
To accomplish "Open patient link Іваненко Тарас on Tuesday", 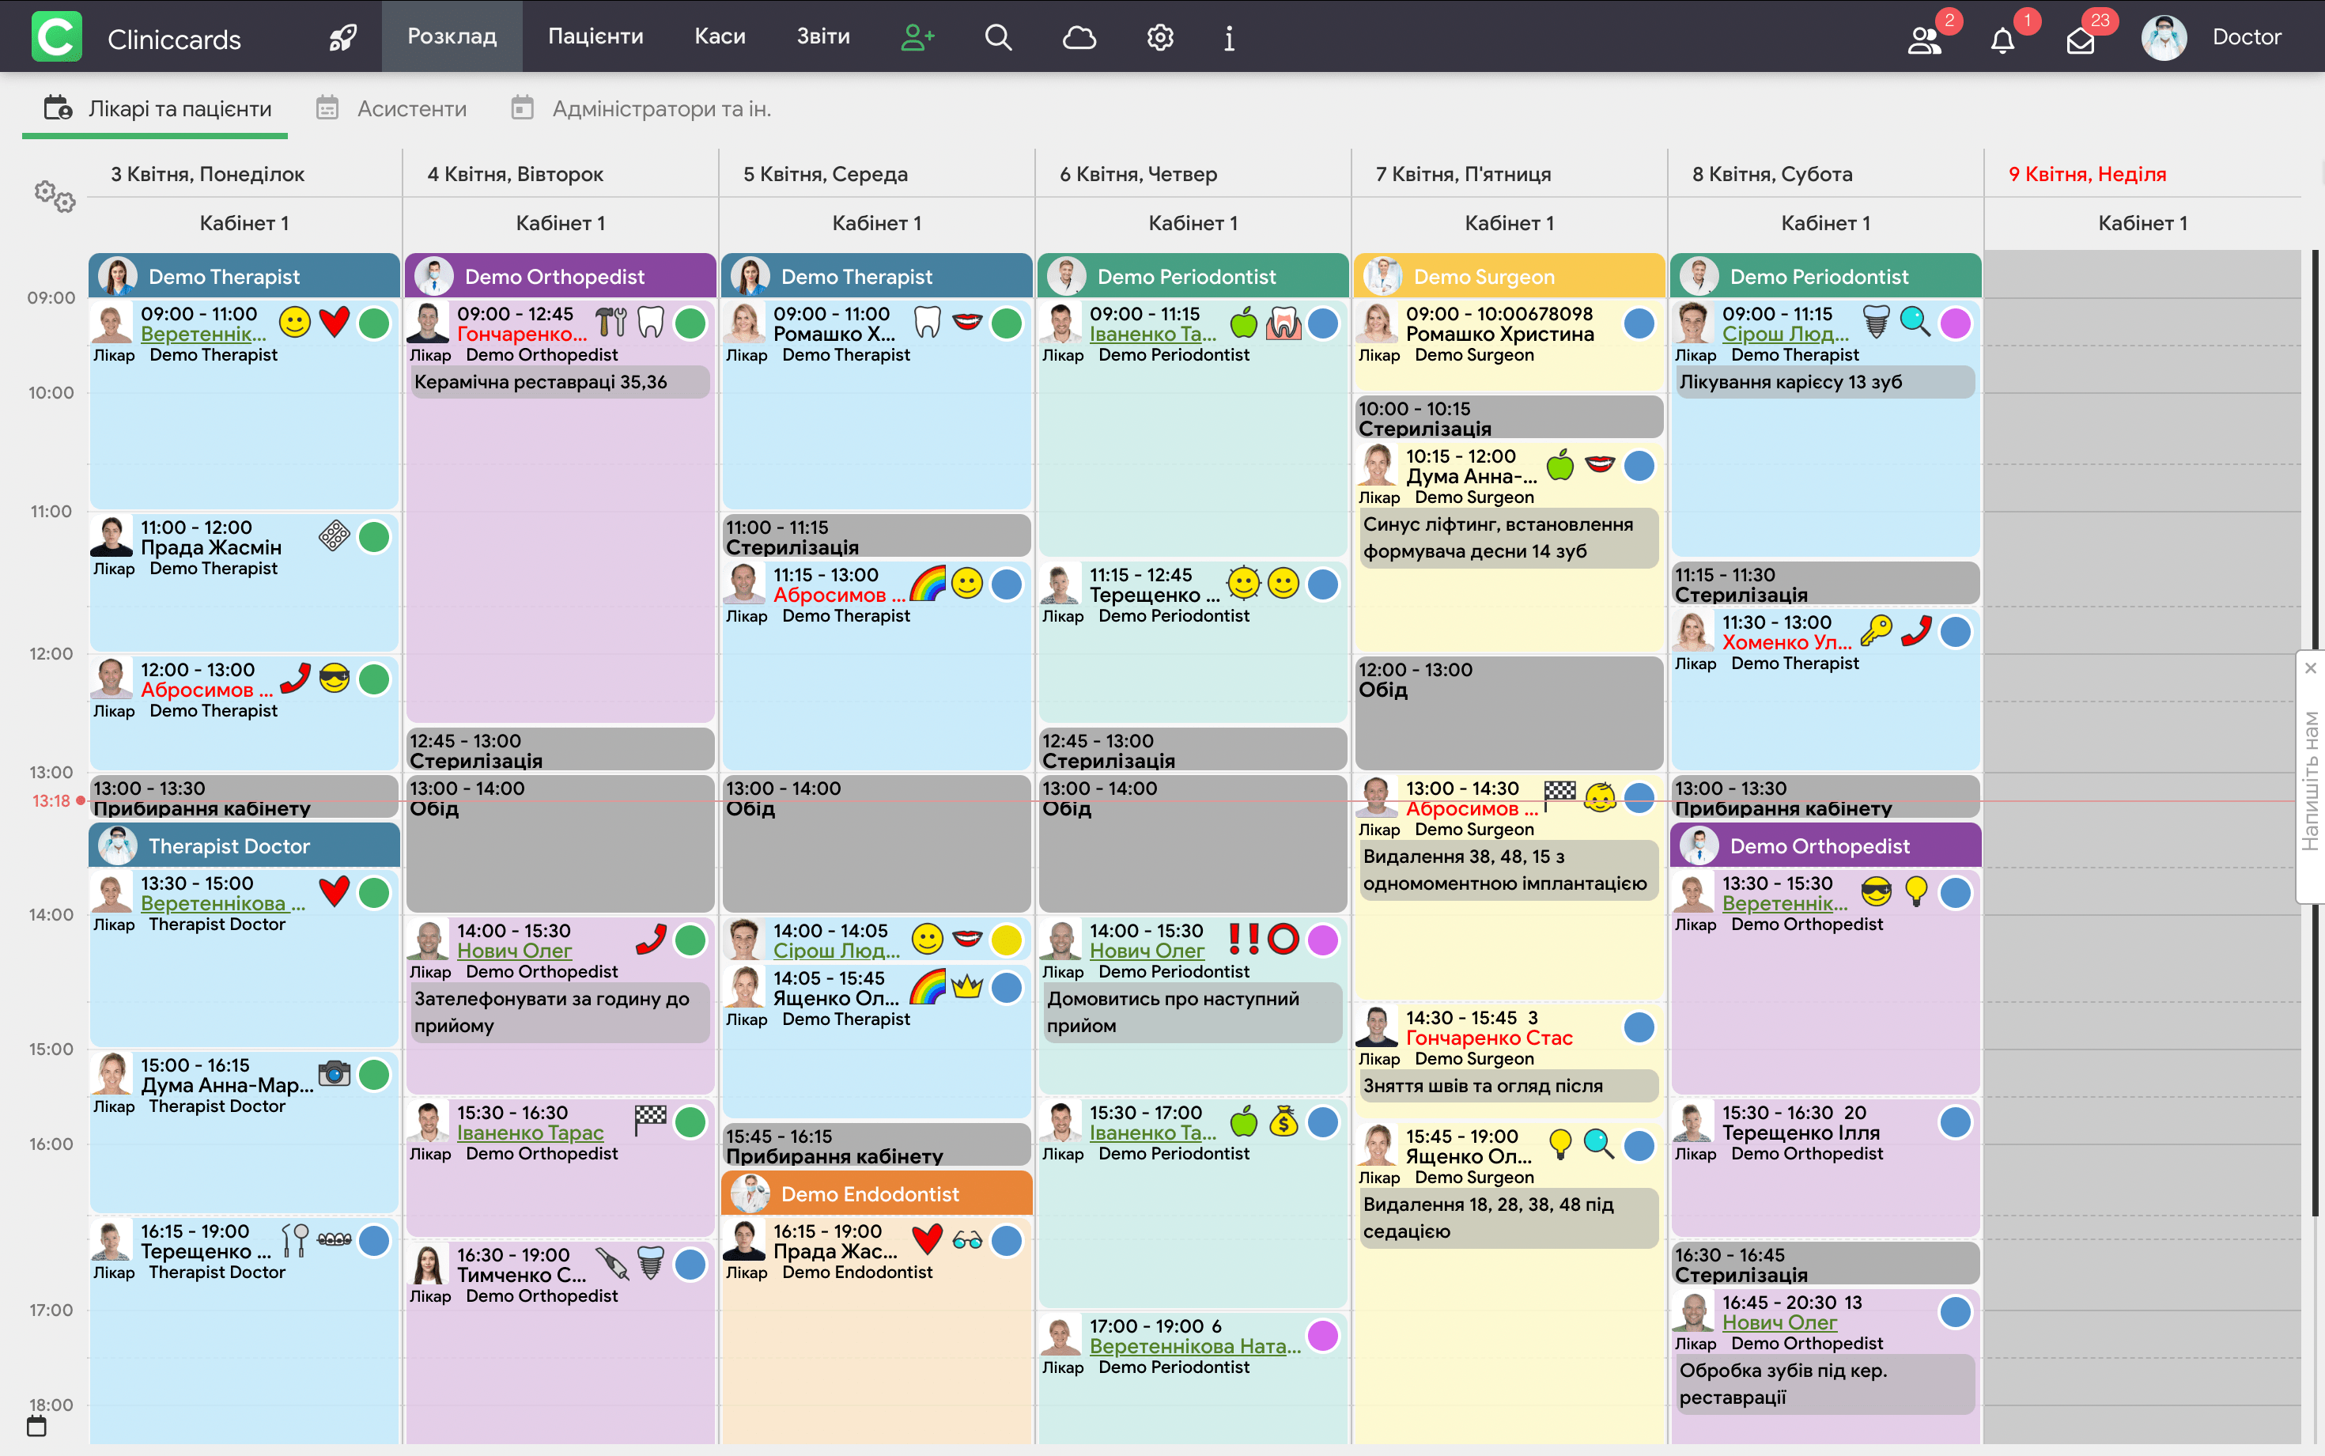I will coord(530,1133).
